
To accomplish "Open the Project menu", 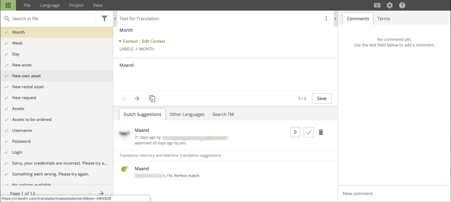I will pyautogui.click(x=76, y=5).
